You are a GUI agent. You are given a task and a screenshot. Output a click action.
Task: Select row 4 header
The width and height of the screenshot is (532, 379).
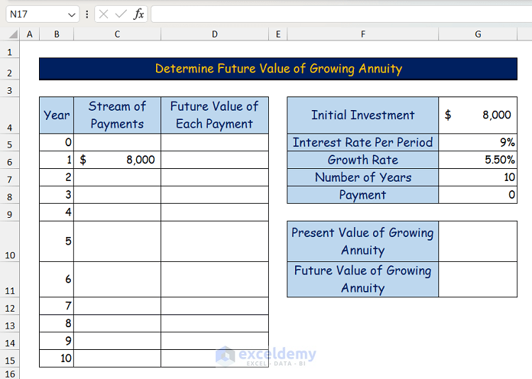[9, 116]
